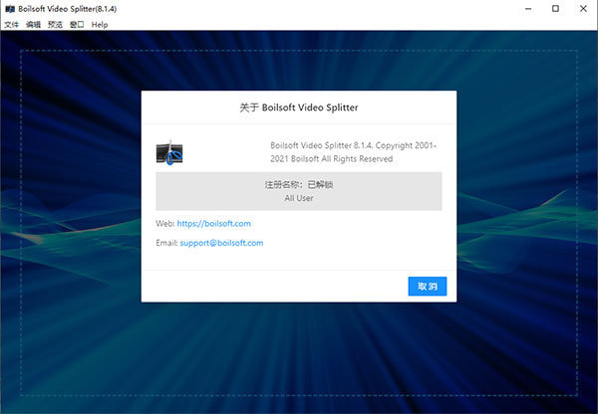The height and width of the screenshot is (414, 598).
Task: Open the Help menu
Action: [100, 25]
